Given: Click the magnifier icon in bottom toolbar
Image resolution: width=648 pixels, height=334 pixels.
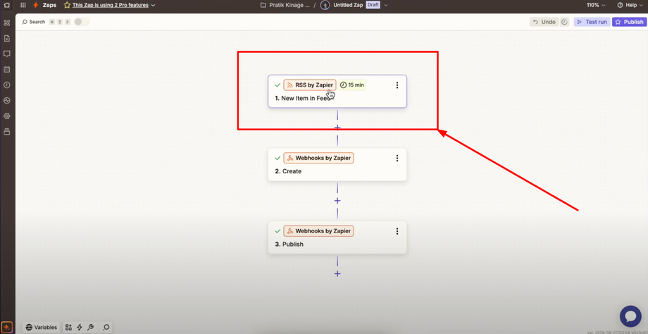Looking at the screenshot, I should [106, 328].
